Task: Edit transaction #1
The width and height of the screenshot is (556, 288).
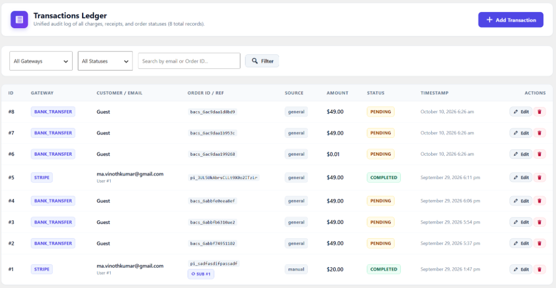Action: click(521, 269)
